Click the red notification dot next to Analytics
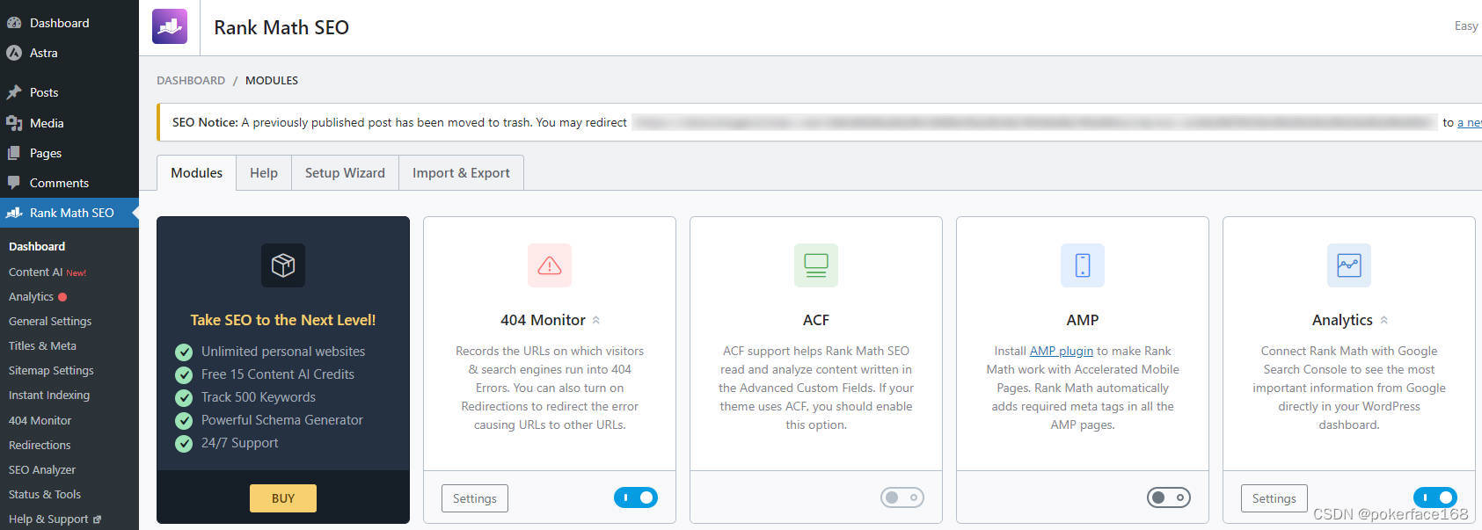1482x530 pixels. tap(62, 297)
